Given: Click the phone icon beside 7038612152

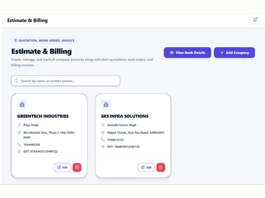Looking at the screenshot, I should coord(103,140).
